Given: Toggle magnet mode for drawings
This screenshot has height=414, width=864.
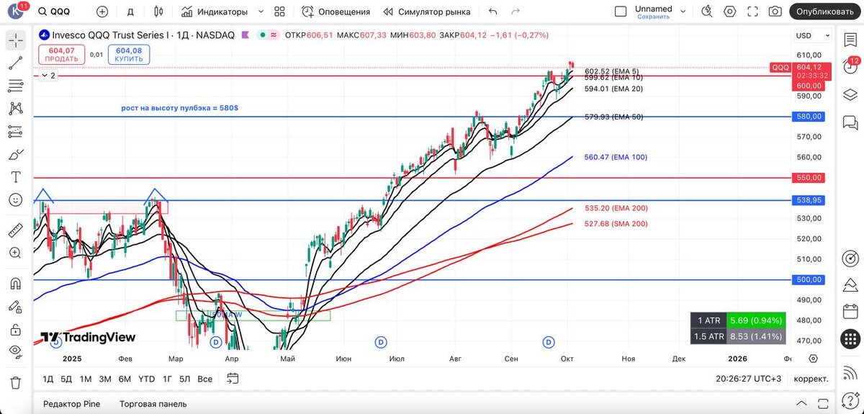Looking at the screenshot, I should coord(15,283).
